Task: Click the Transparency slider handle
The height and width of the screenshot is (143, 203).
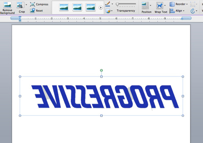Action: 117,5
